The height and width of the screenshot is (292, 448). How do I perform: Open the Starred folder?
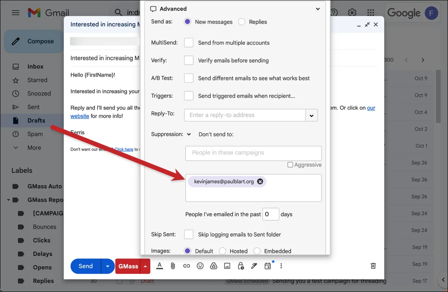pos(37,80)
